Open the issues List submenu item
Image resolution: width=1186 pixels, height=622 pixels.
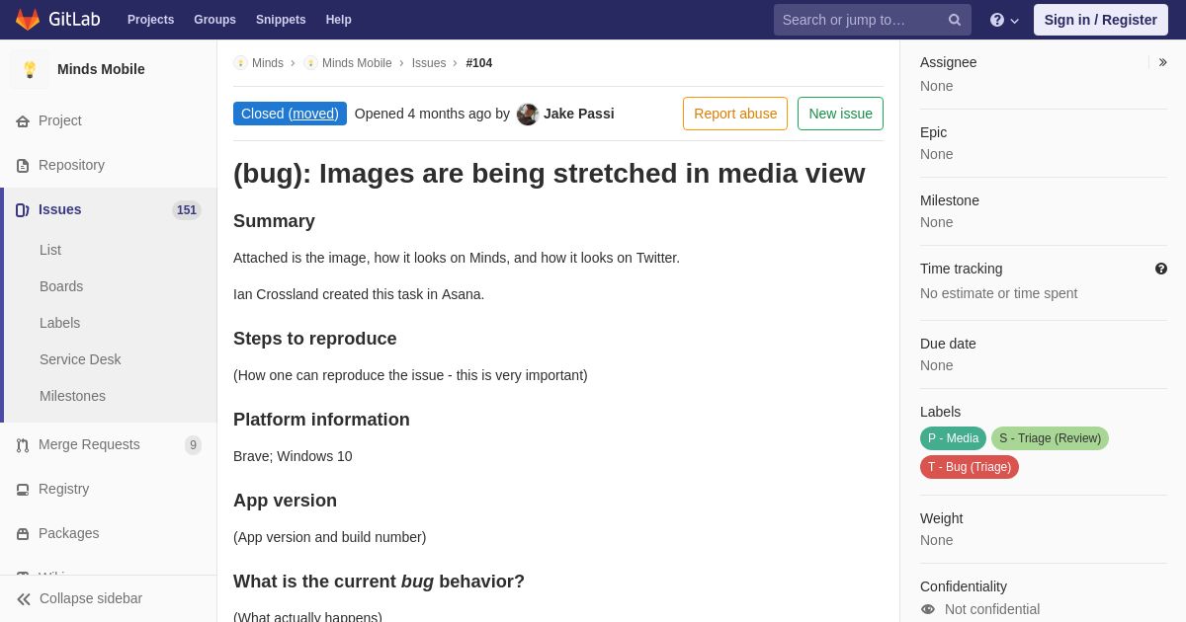tap(50, 250)
